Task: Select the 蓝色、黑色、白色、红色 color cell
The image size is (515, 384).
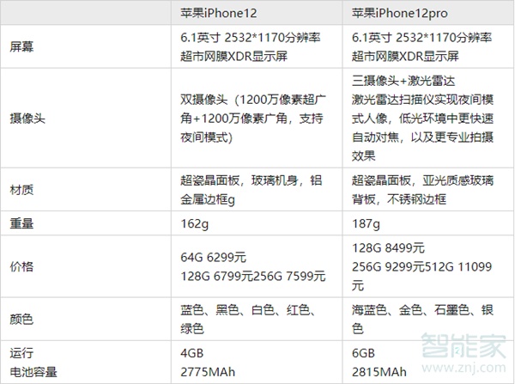Action: pyautogui.click(x=257, y=319)
